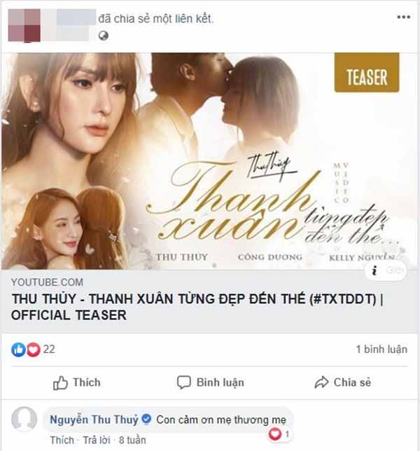Click the Bình luận comment button

point(211,382)
